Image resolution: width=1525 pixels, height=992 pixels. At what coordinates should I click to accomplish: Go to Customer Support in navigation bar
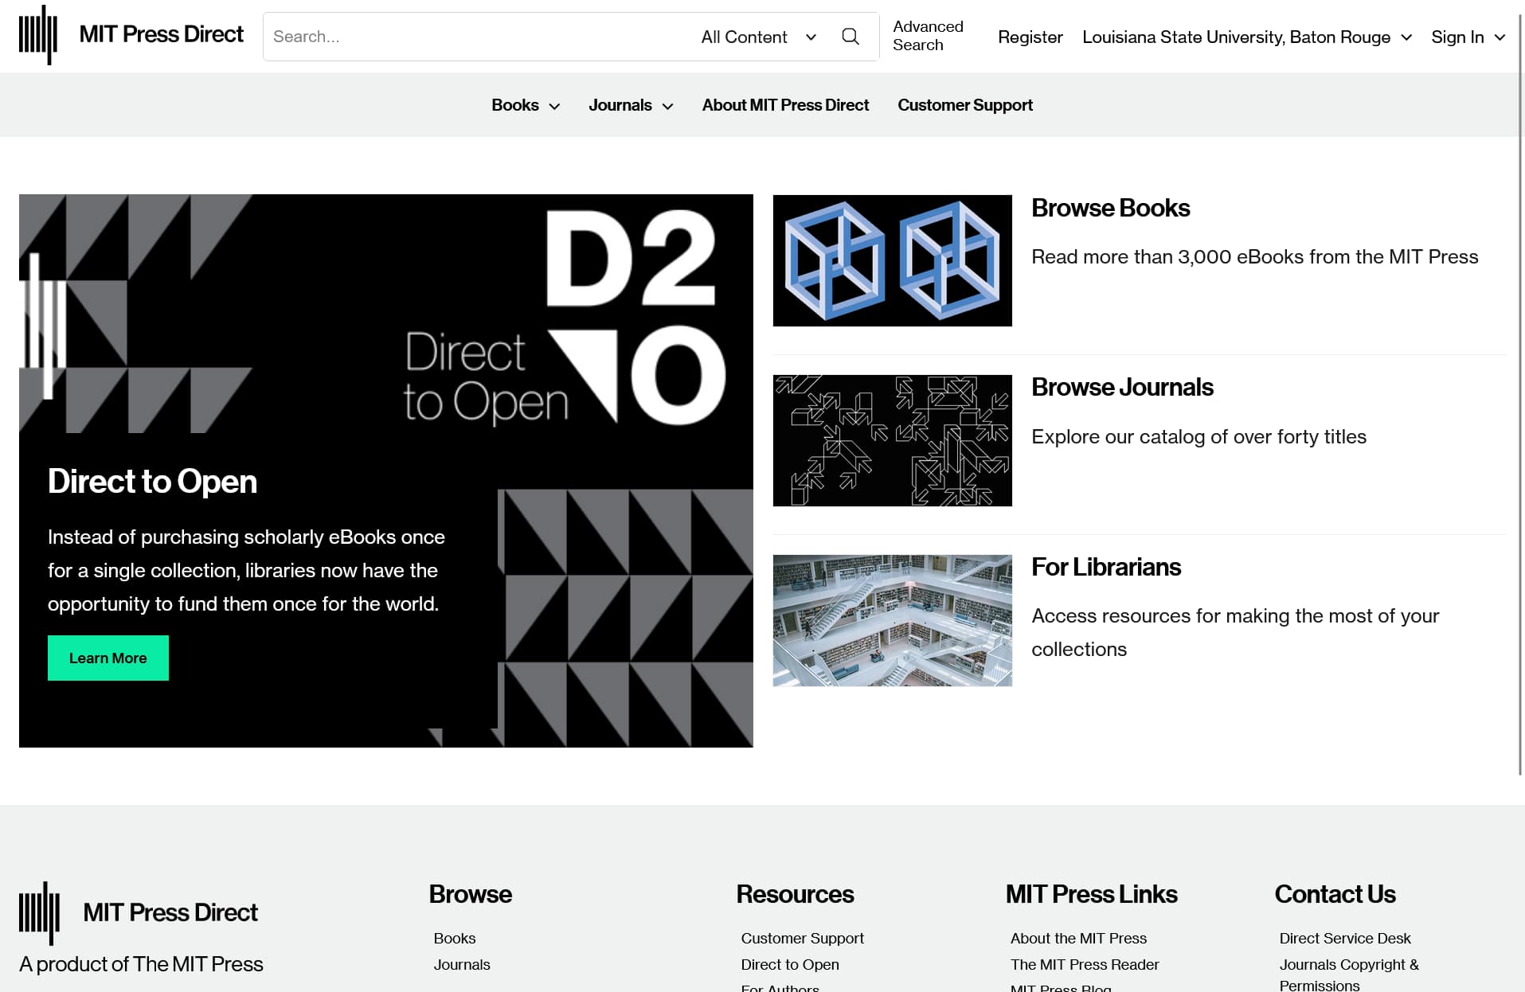[964, 105]
